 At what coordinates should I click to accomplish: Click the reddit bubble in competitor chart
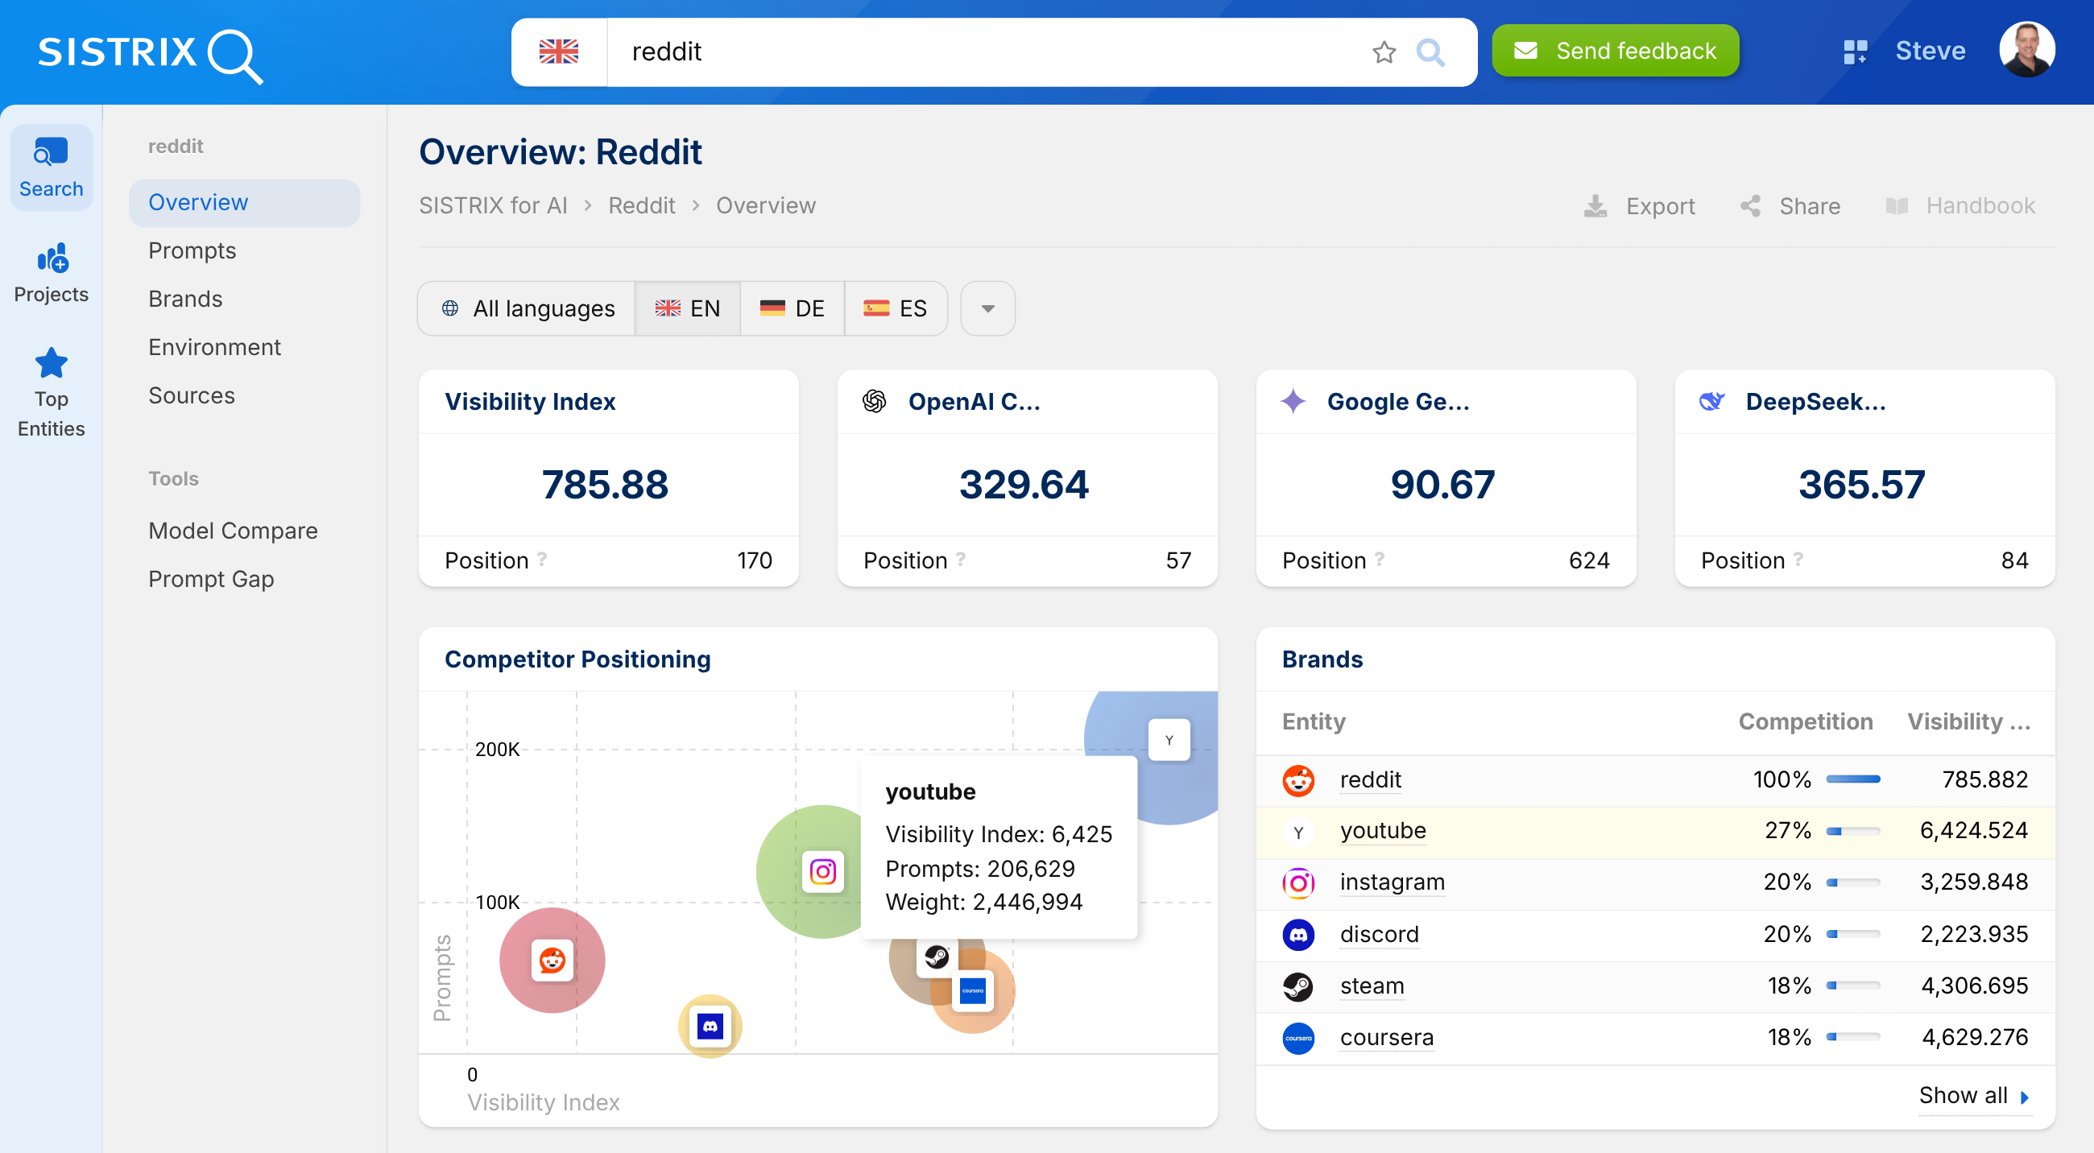[552, 961]
